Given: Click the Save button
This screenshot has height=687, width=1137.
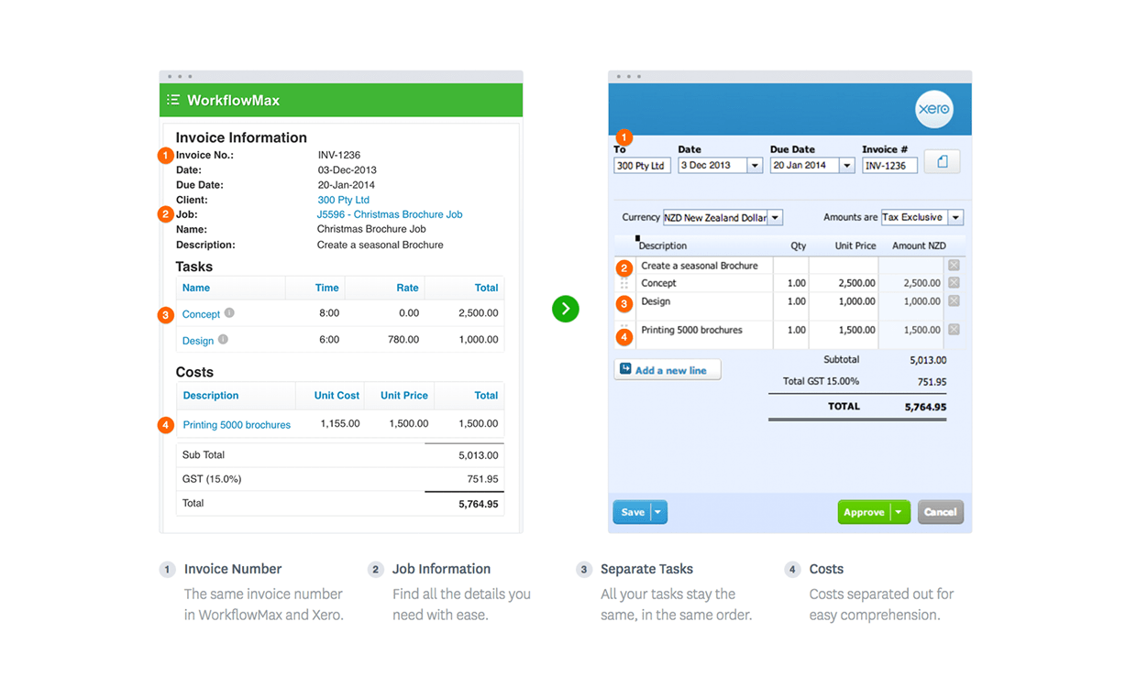Looking at the screenshot, I should coord(633,512).
